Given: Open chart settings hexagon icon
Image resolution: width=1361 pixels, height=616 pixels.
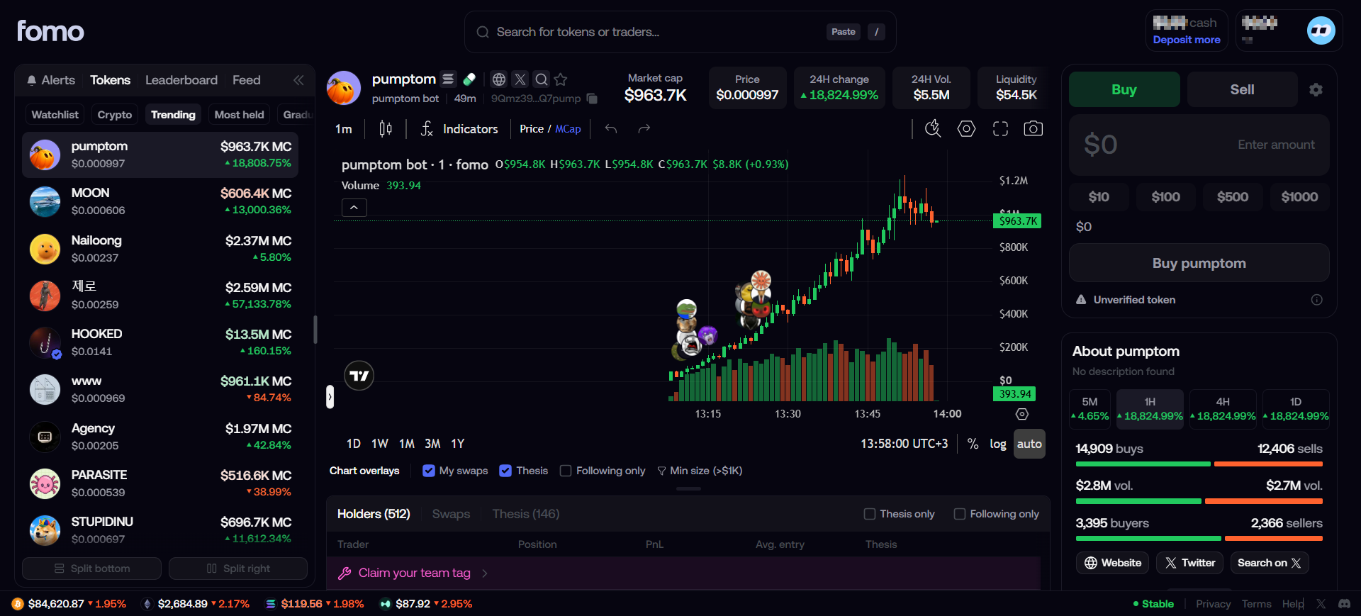Looking at the screenshot, I should coord(966,128).
